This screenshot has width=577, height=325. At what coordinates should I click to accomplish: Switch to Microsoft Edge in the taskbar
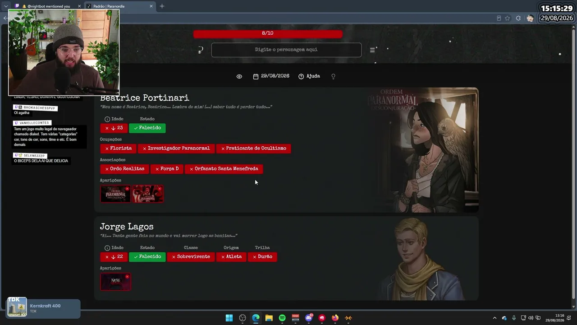point(256,318)
